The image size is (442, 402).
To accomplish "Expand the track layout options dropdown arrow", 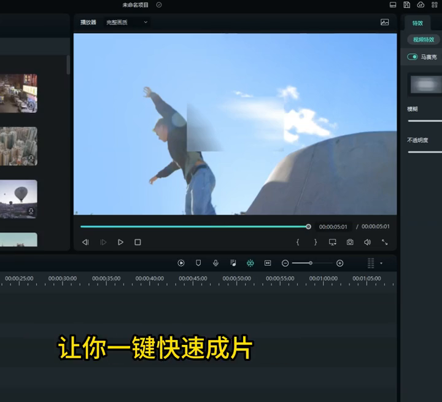I will pos(381,263).
